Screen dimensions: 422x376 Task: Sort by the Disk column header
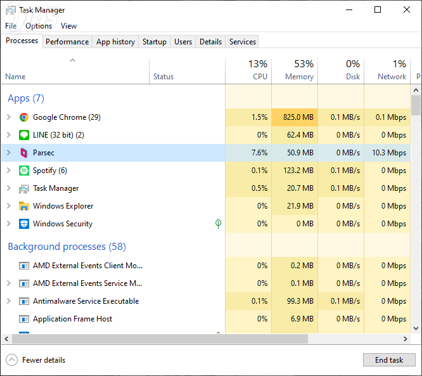click(341, 70)
